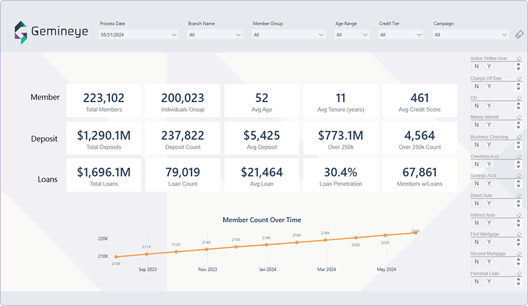Clear the First Mortgage filter
Screen dimensions: 528x306
518,234
